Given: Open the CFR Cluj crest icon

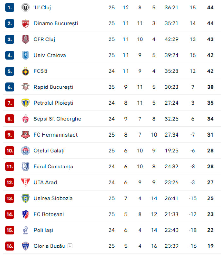Looking at the screenshot, I should [26, 39].
